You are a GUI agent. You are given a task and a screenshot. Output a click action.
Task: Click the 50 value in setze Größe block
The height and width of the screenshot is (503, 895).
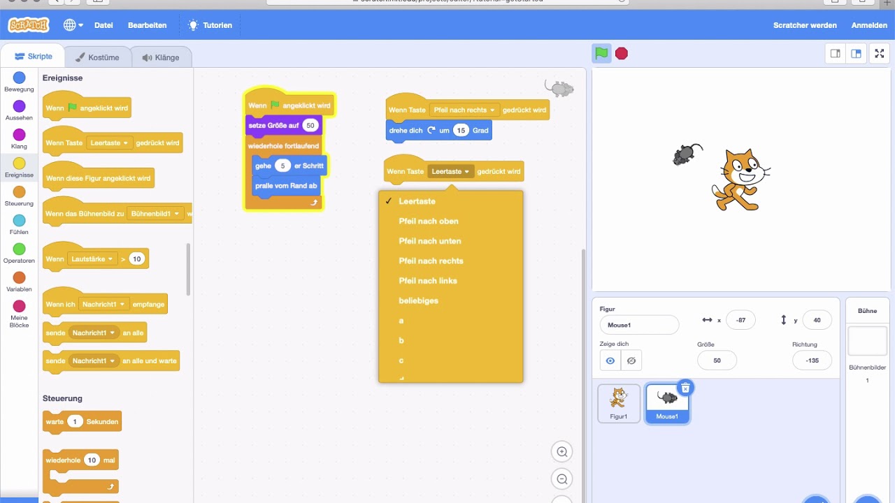coord(311,125)
